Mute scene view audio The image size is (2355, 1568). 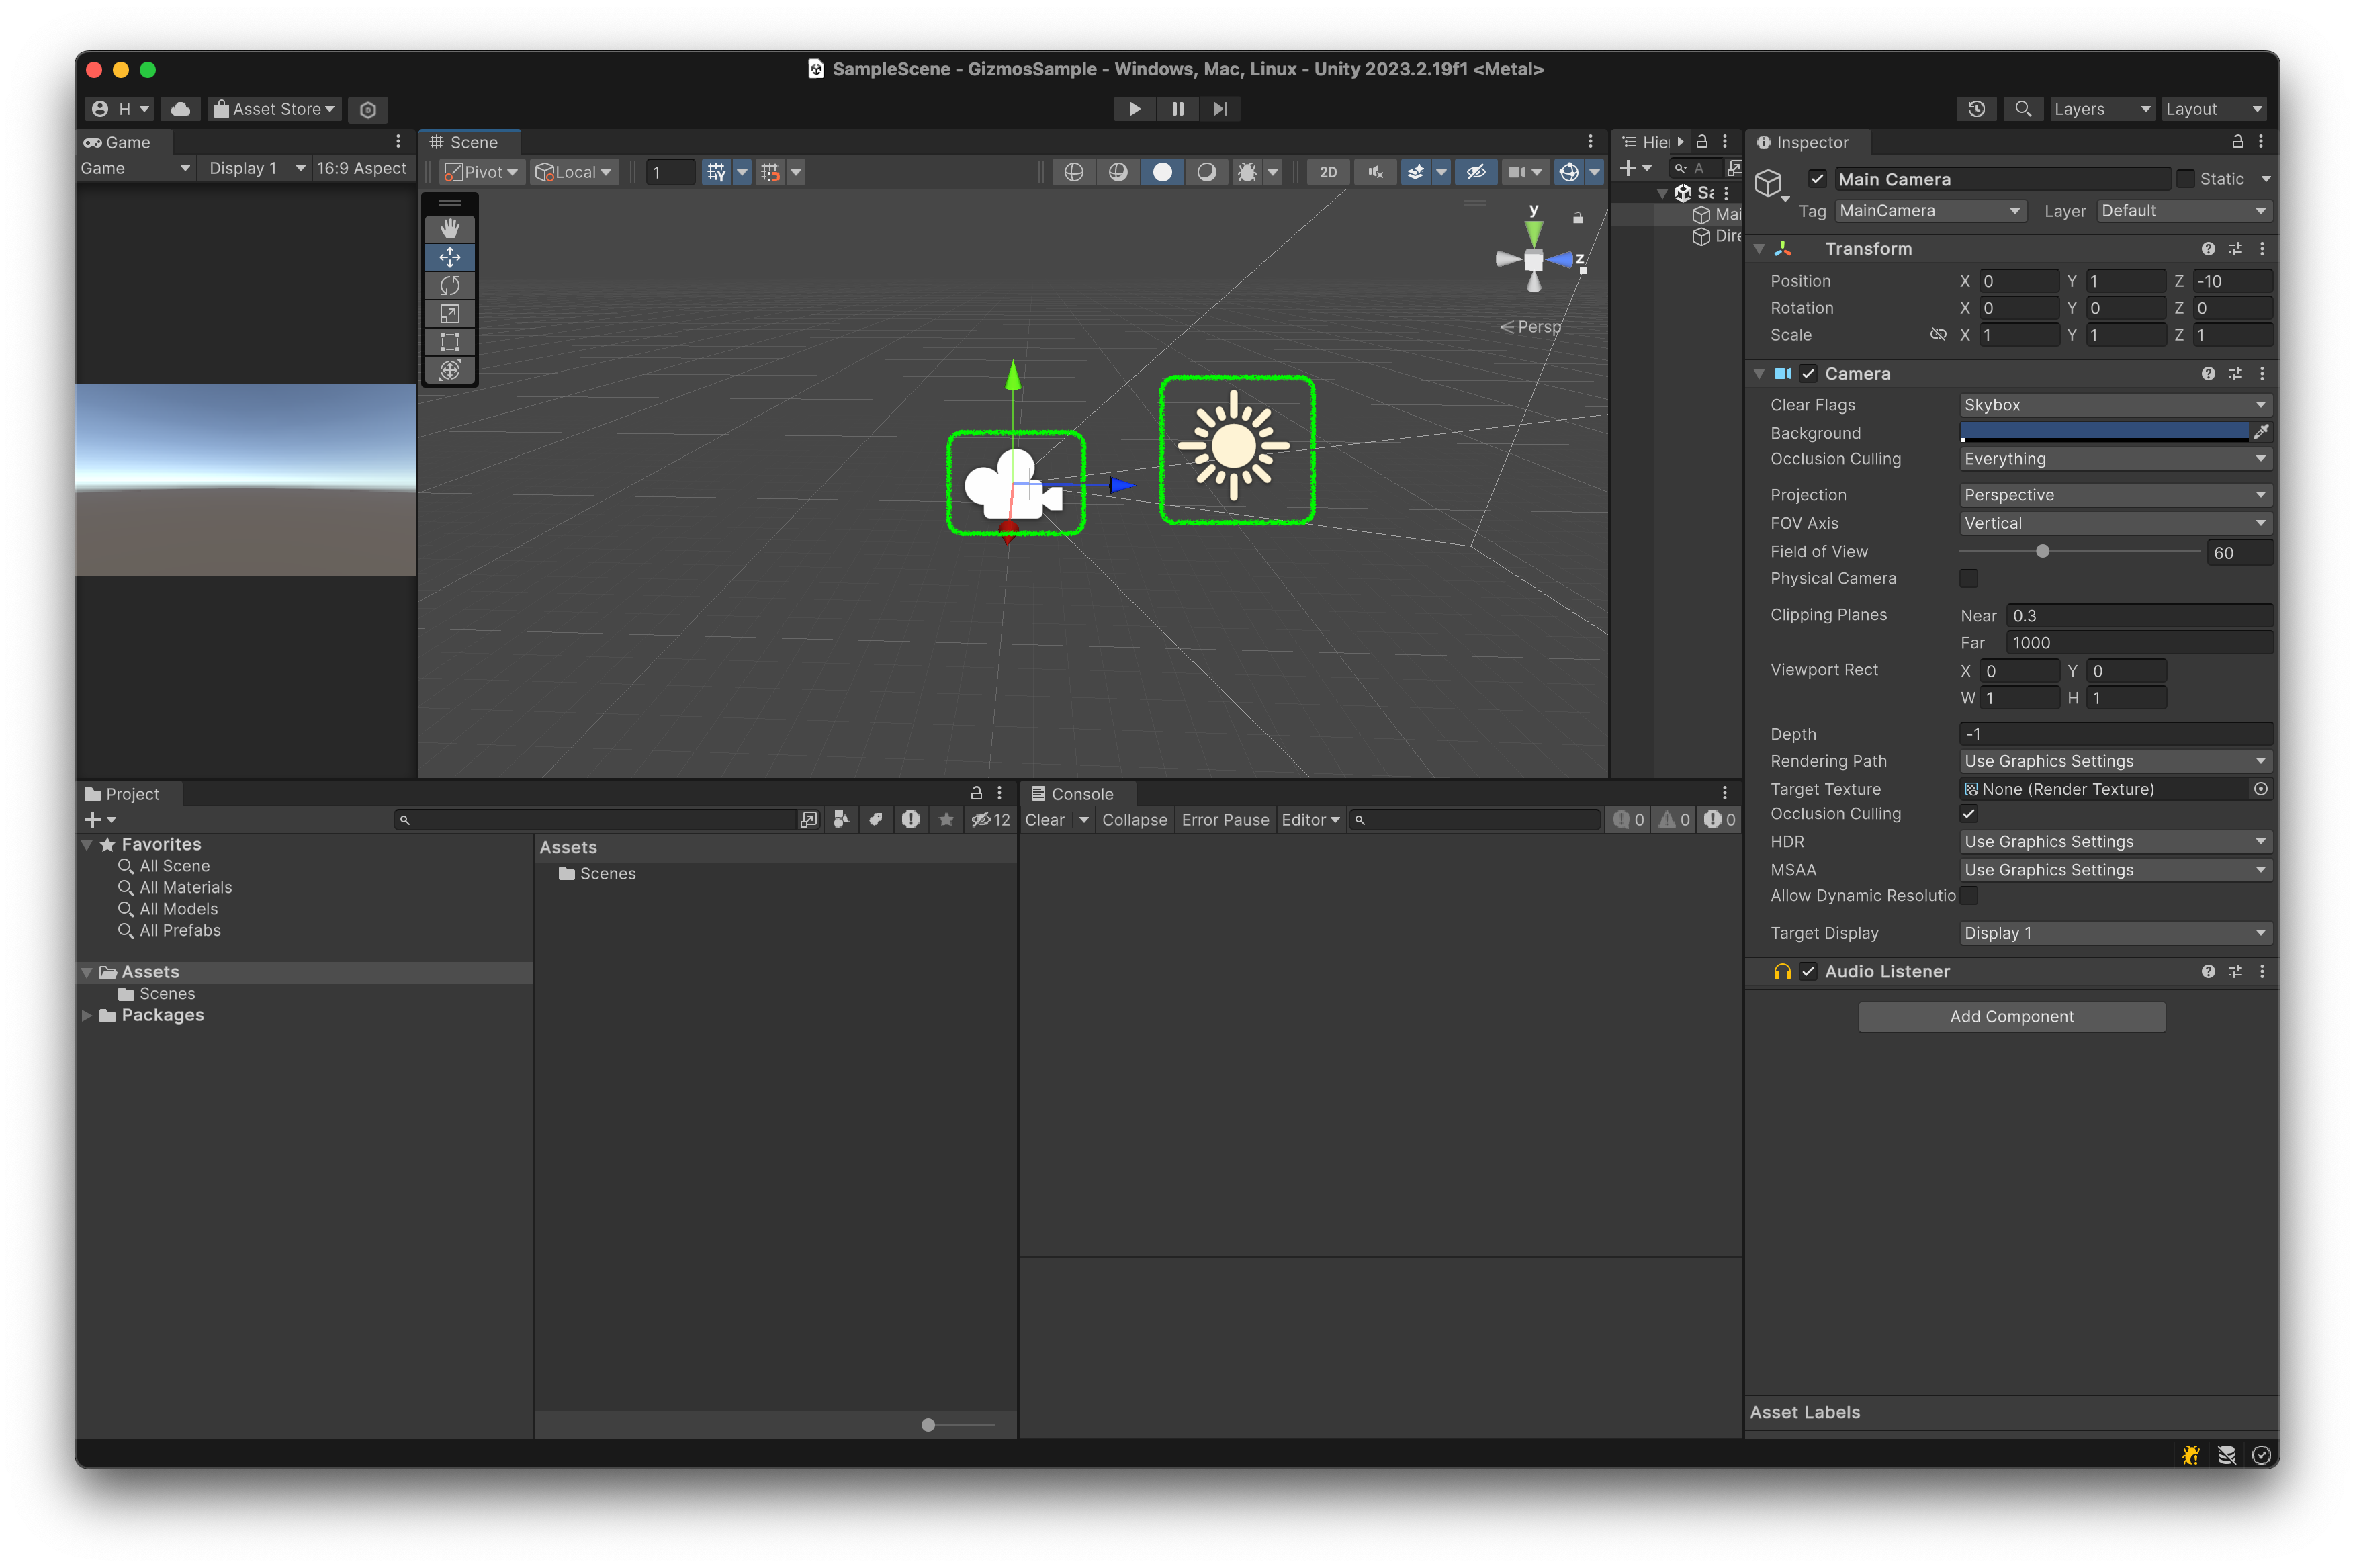1374,171
